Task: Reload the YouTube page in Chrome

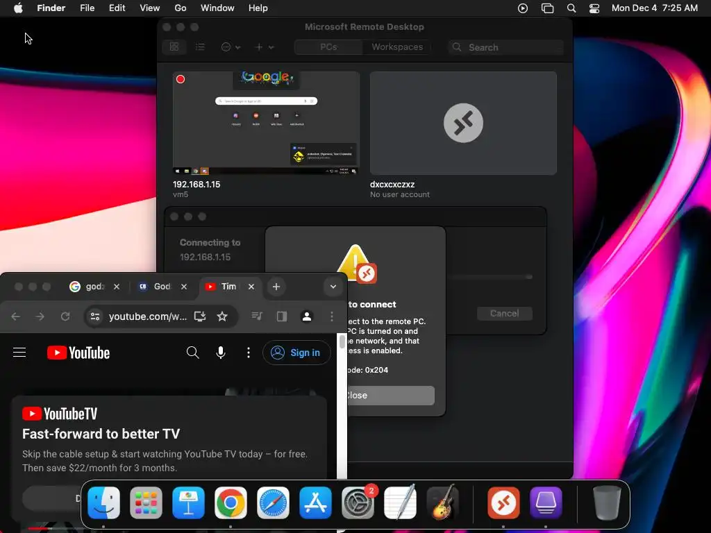Action: coord(65,316)
